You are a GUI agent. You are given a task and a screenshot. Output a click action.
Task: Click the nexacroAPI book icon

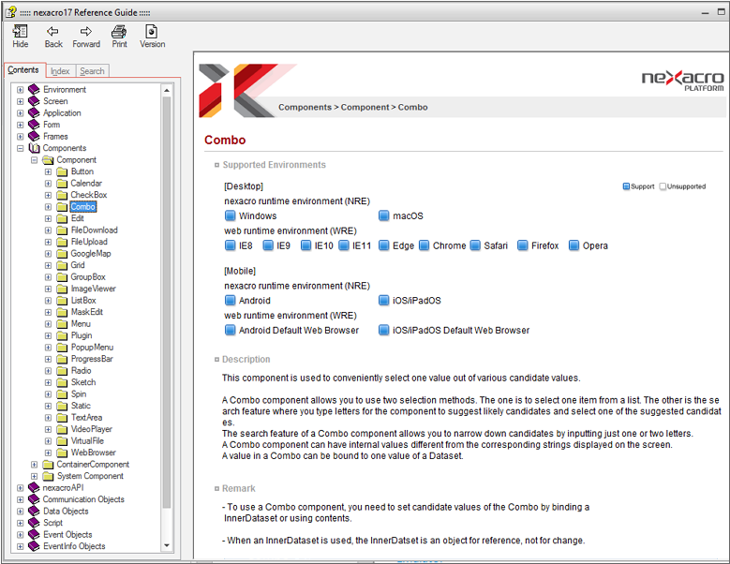pos(34,488)
